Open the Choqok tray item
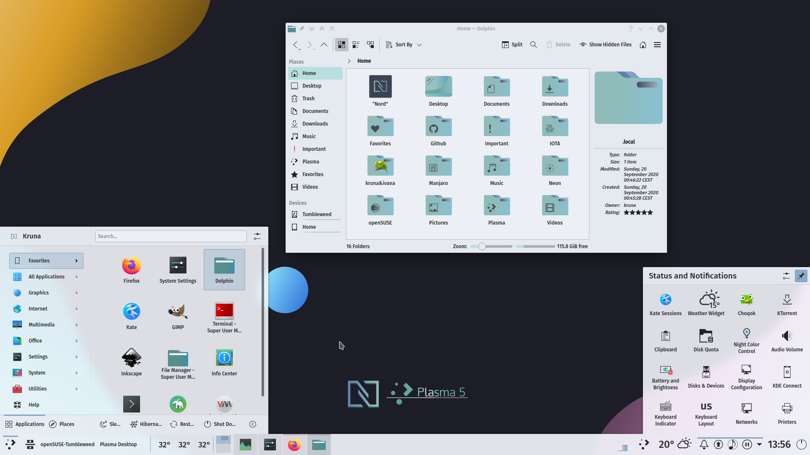Viewport: 810px width, 455px height. pyautogui.click(x=746, y=305)
